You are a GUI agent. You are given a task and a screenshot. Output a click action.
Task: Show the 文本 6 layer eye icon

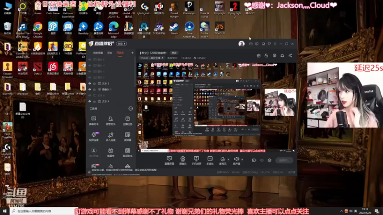point(90,95)
